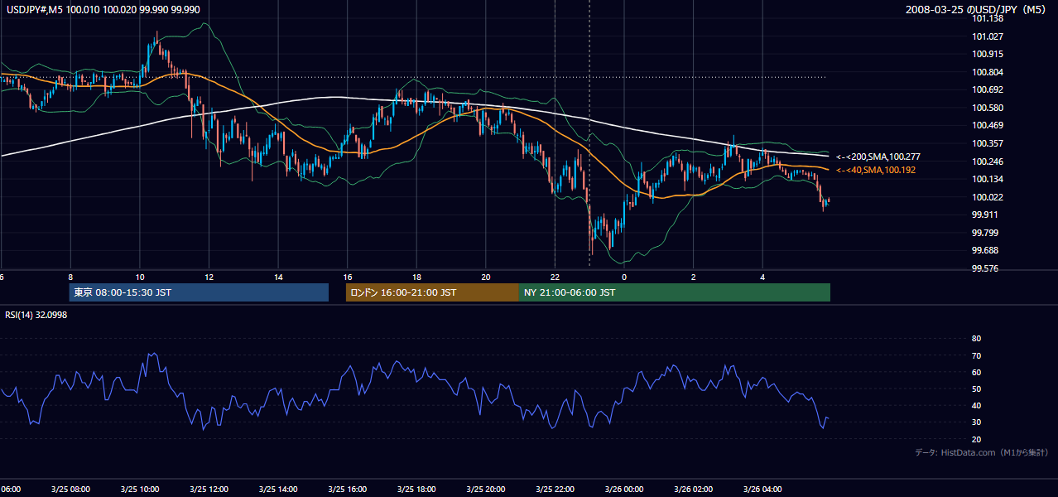The width and height of the screenshot is (1058, 497).
Task: Click the 200 SMA 100.277 label
Action: 878,157
